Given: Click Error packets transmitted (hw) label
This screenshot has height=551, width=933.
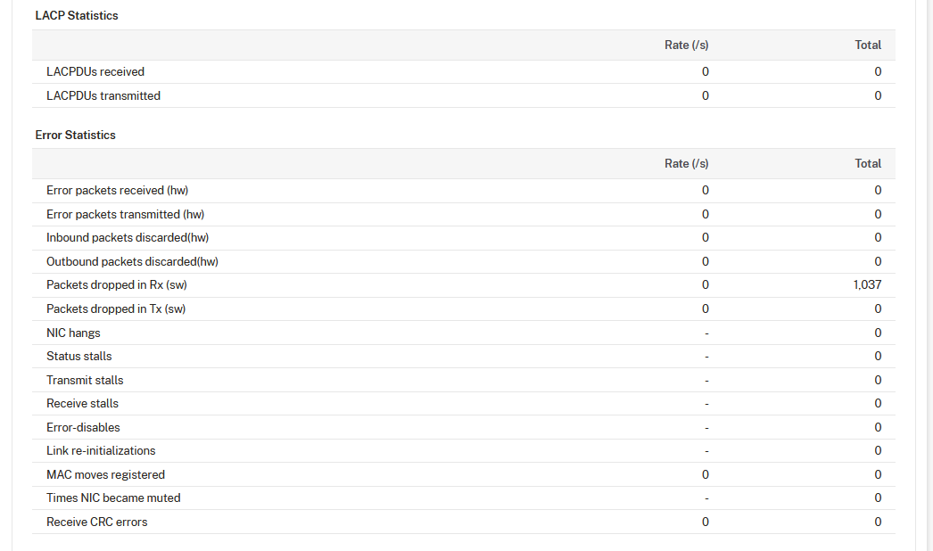Looking at the screenshot, I should (125, 215).
